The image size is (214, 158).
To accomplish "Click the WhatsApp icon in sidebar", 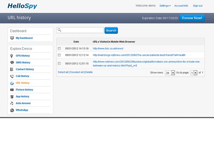I will click(12, 110).
